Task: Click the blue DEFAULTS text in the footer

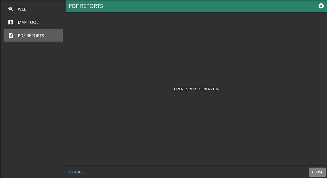Action: [76, 172]
